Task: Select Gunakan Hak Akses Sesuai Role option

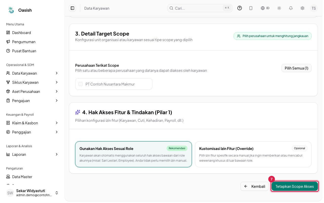Action: (133, 154)
